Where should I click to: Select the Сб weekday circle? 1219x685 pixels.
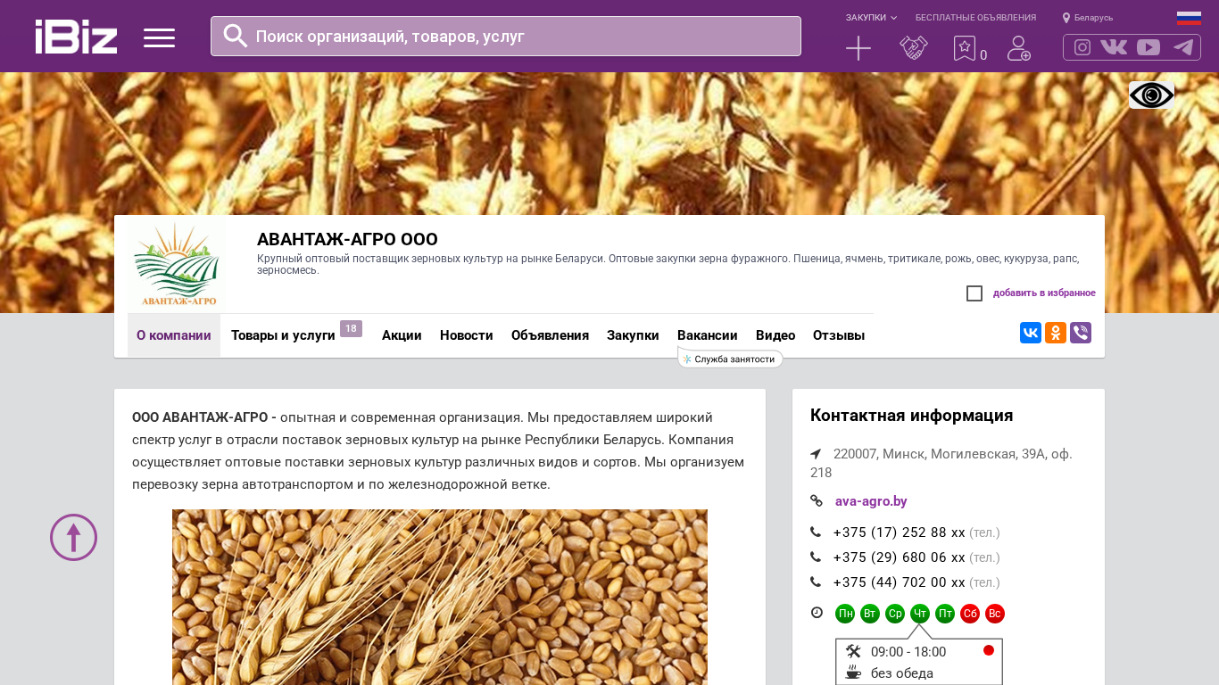[x=970, y=614]
